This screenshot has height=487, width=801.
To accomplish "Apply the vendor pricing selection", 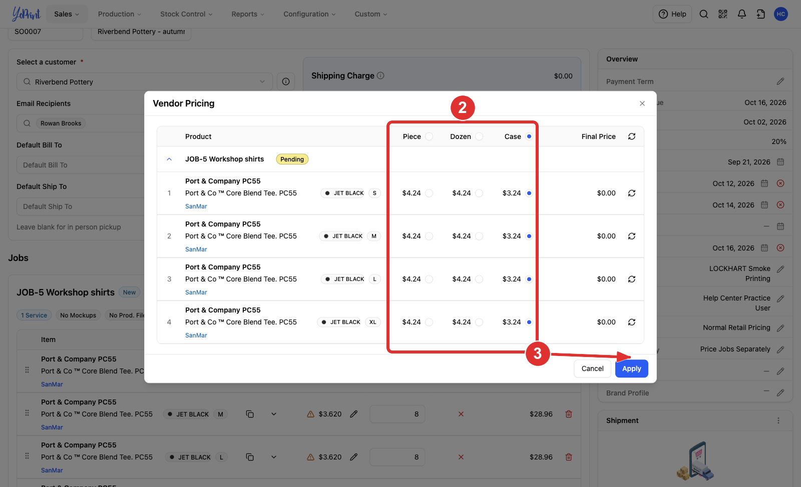I will point(632,368).
